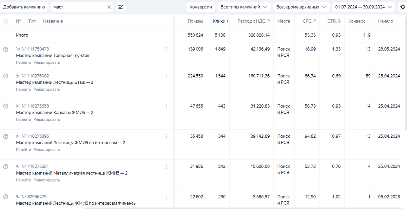This screenshot has height=209, width=407.
Task: Click help icon beside campaign 110275896
Action: coord(5,136)
